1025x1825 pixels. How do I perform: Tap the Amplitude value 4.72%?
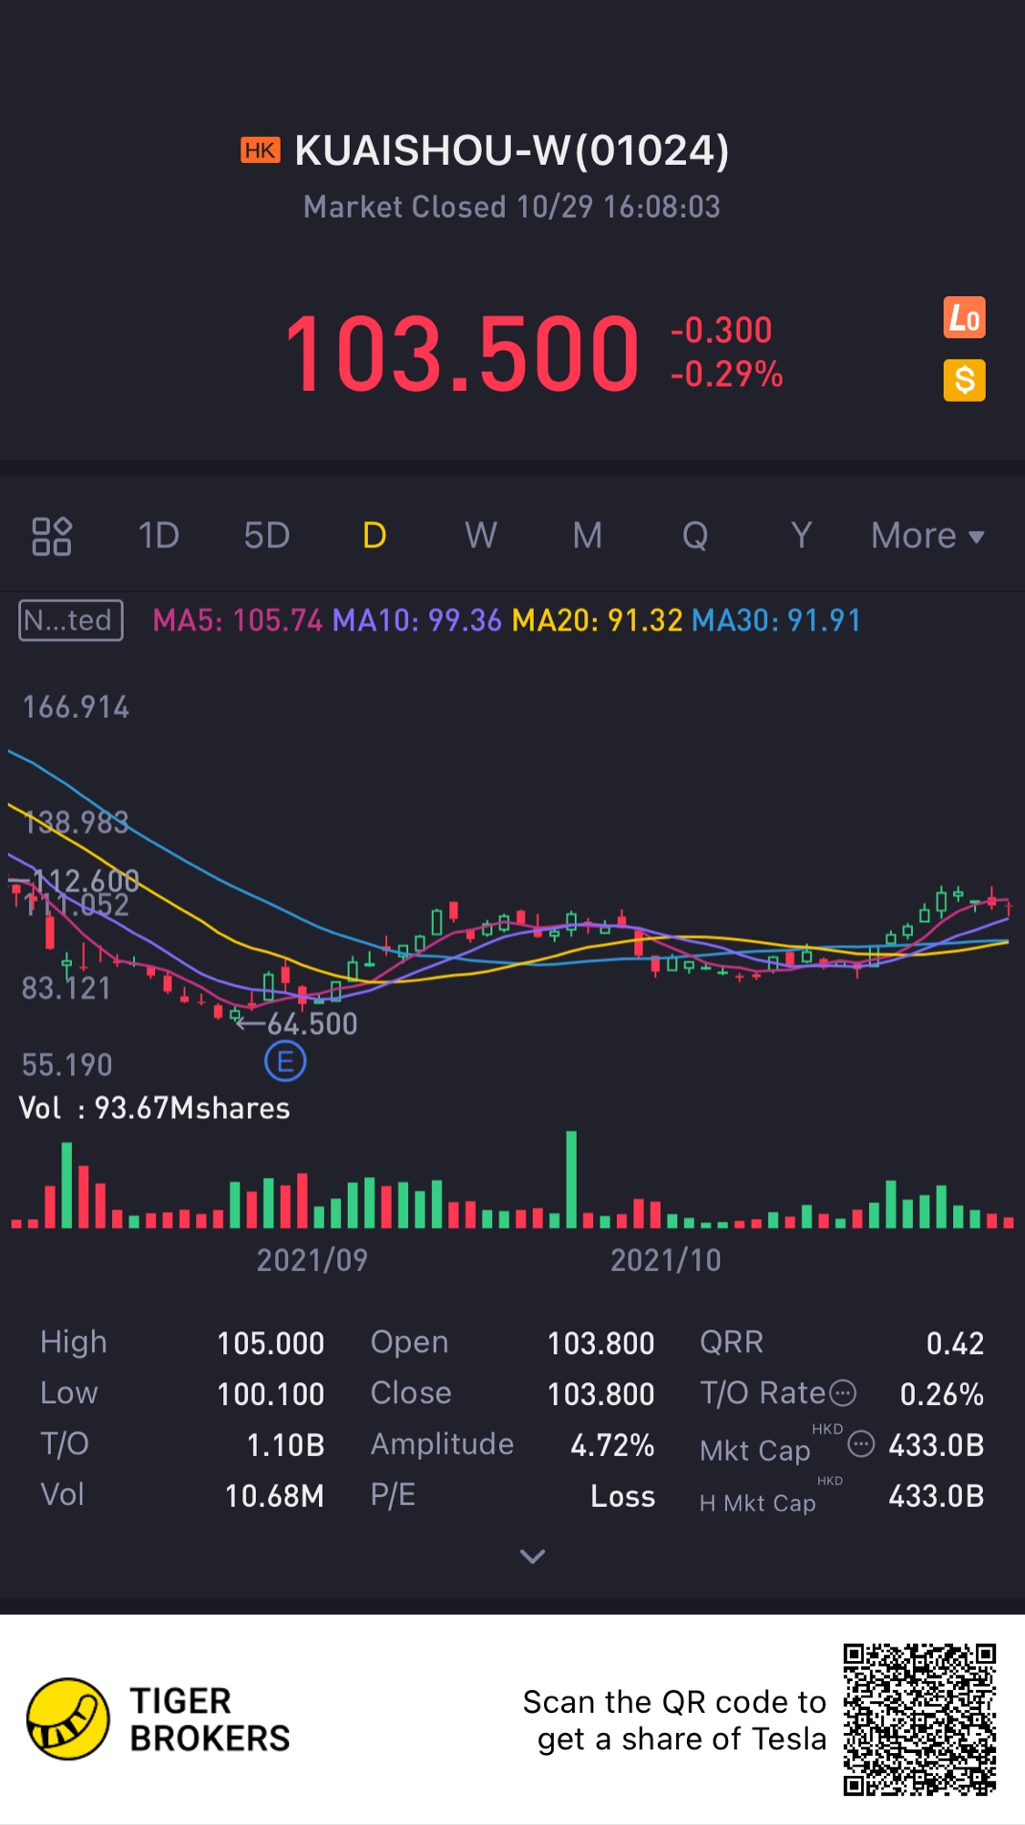pyautogui.click(x=612, y=1445)
